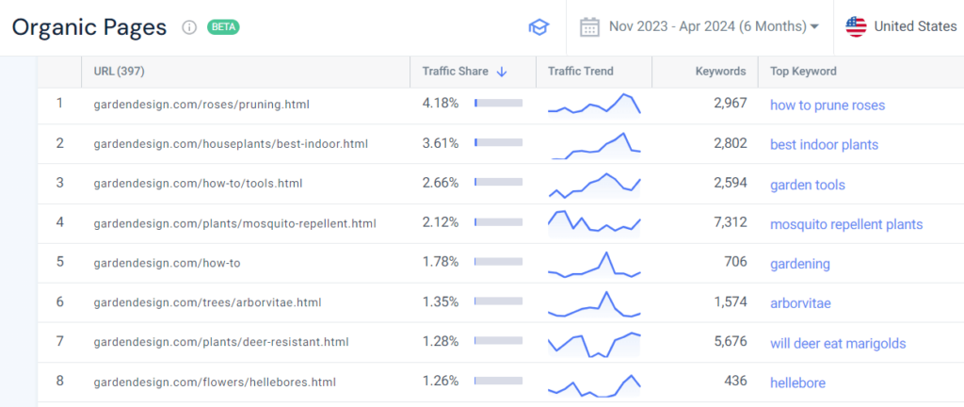Click the trend sparkline for hellebores.html row

pos(594,383)
